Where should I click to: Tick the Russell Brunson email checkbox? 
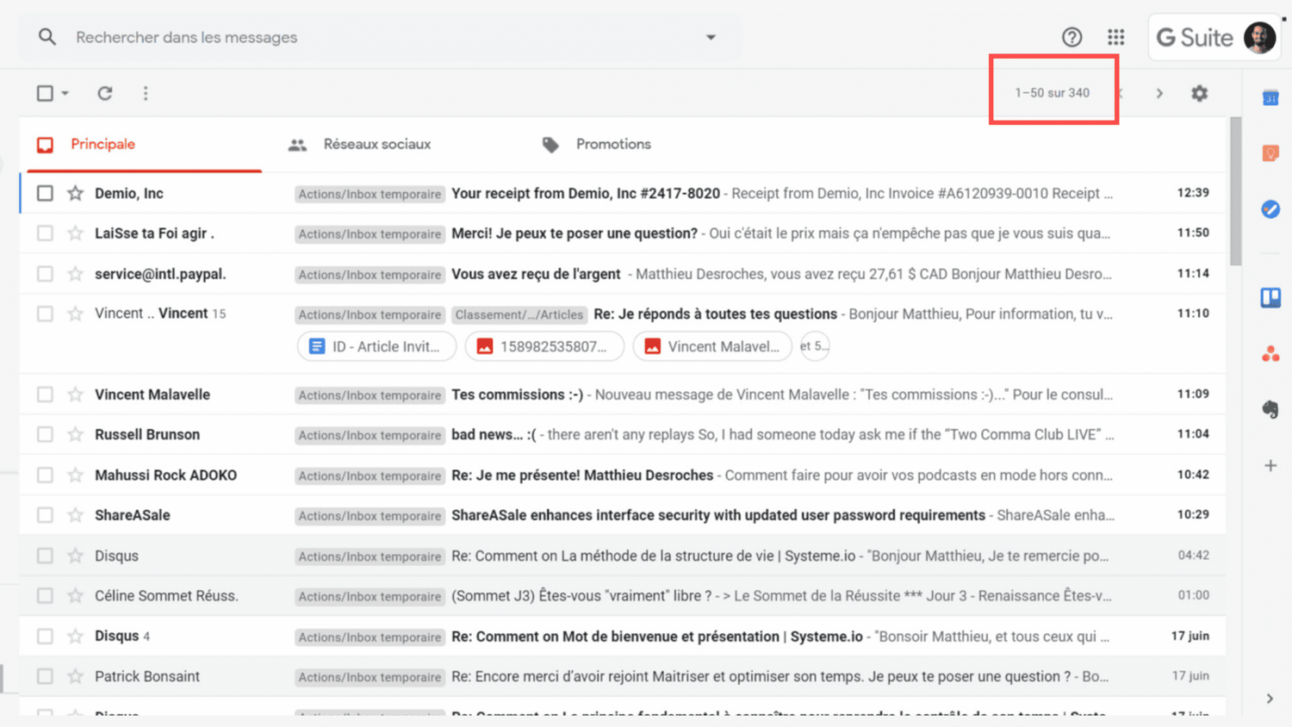click(45, 434)
